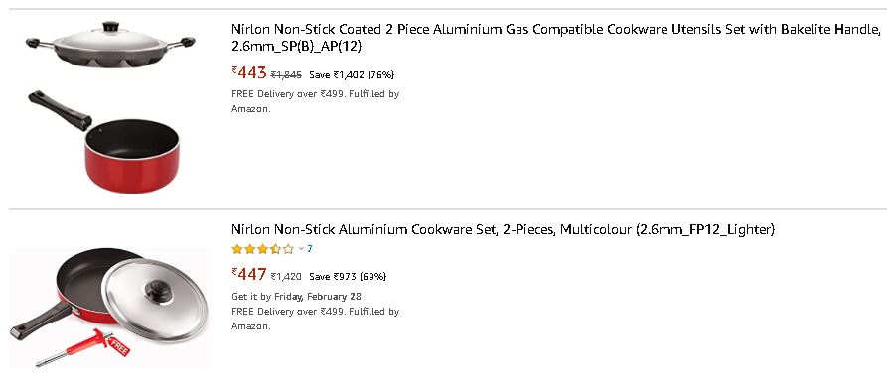Click the Save ₹973 (69%) text
887x387 pixels.
[x=348, y=277]
